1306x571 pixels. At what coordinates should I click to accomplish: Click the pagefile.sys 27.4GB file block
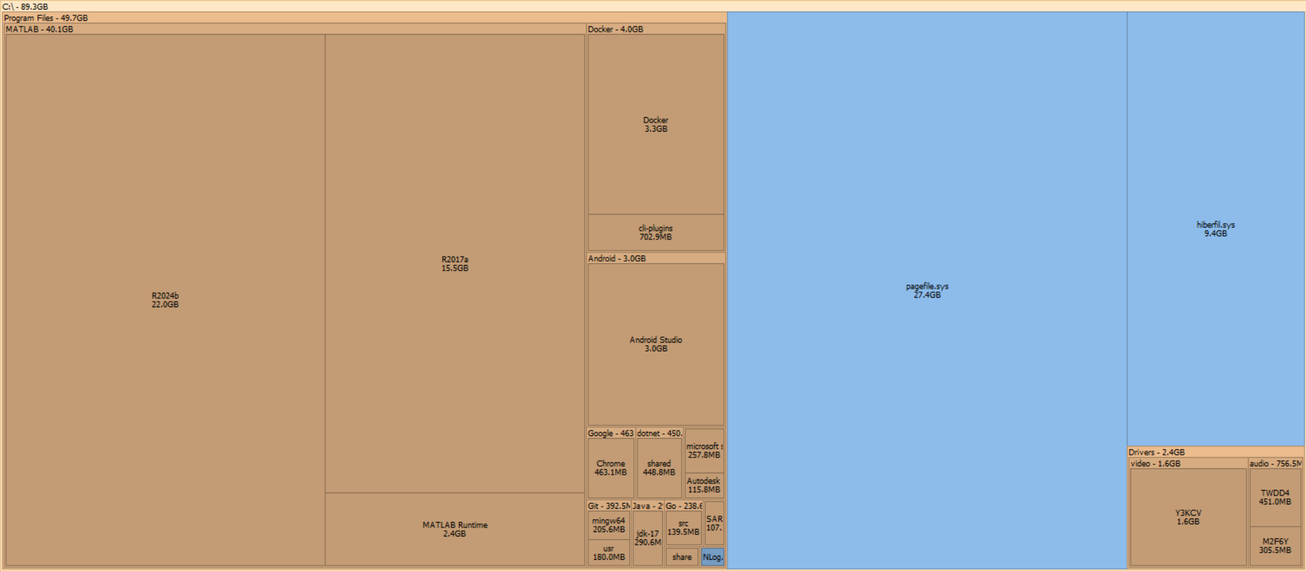pos(927,290)
